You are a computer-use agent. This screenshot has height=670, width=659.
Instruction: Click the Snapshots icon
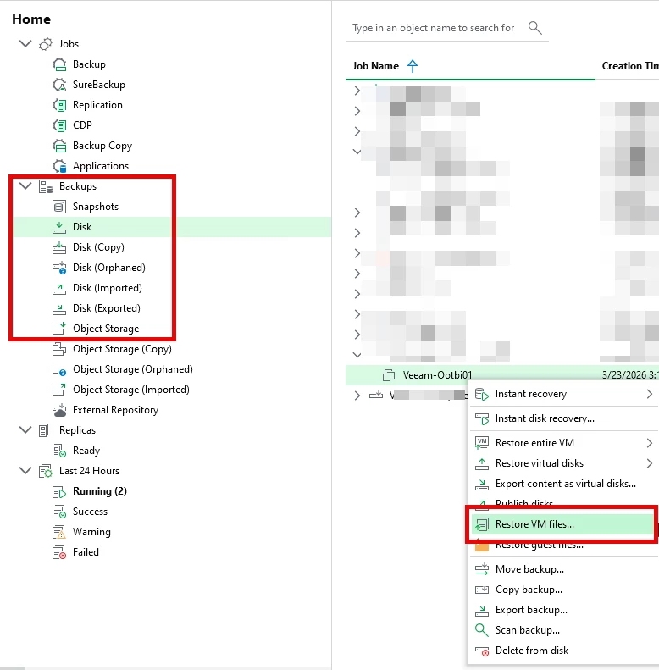59,207
